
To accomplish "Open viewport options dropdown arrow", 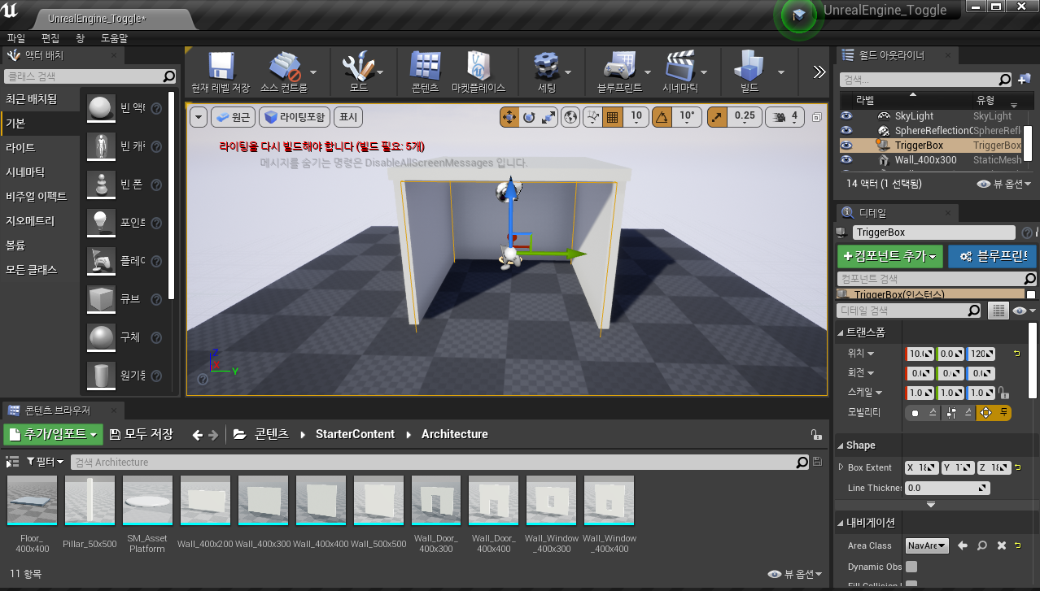I will 199,117.
